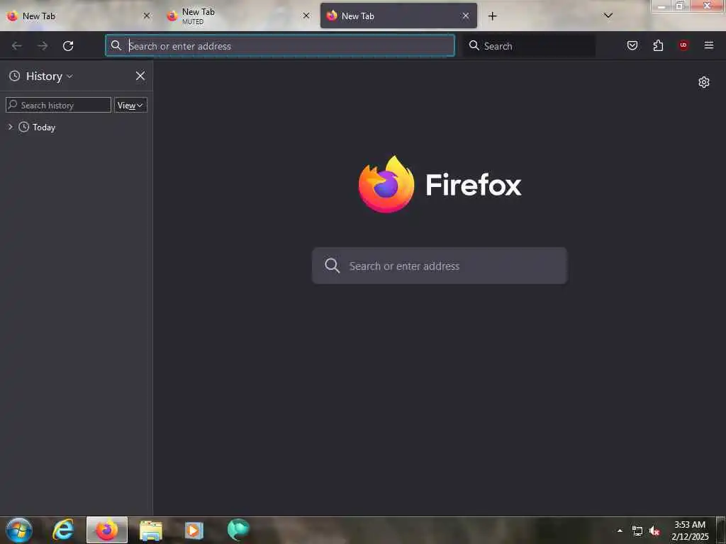Click the magnifier icon in address bar
The height and width of the screenshot is (544, 726).
tap(116, 45)
